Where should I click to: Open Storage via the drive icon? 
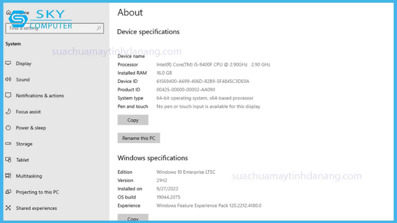pos(8,144)
